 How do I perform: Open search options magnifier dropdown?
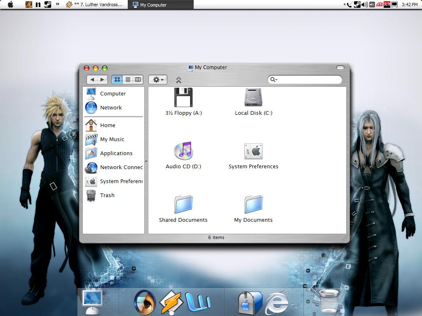pyautogui.click(x=274, y=79)
